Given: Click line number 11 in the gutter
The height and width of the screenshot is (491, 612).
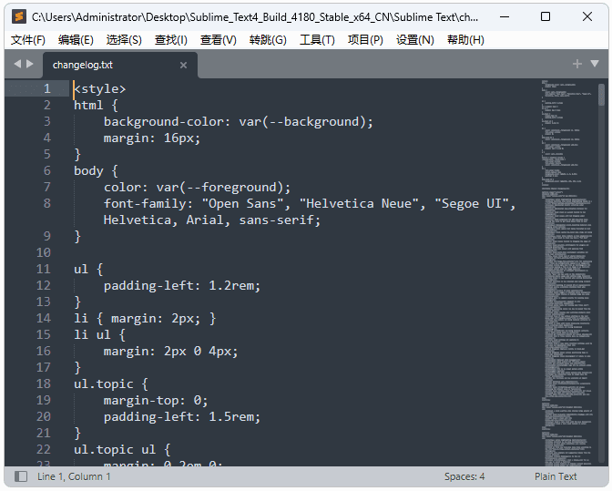Looking at the screenshot, I should (x=44, y=269).
